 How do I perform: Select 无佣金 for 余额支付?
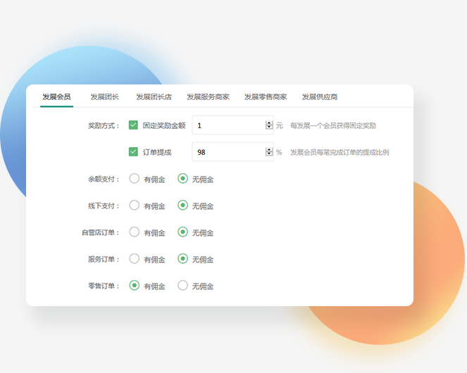tap(182, 179)
